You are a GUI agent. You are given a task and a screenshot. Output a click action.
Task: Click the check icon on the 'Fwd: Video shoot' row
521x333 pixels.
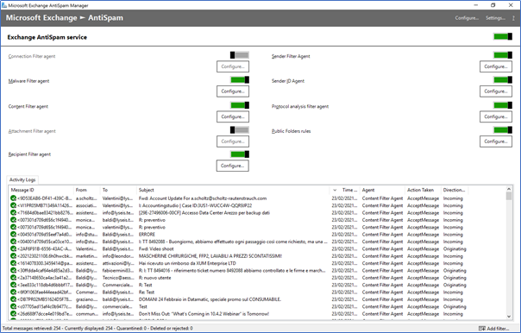(x=13, y=249)
